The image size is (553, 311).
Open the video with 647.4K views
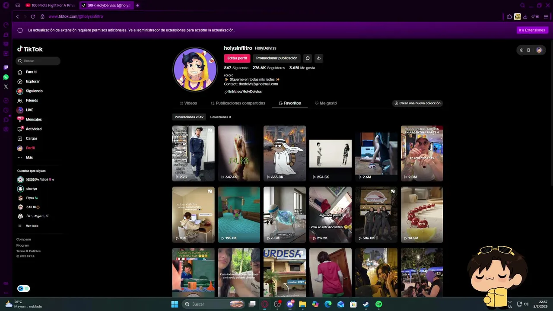[x=239, y=153]
